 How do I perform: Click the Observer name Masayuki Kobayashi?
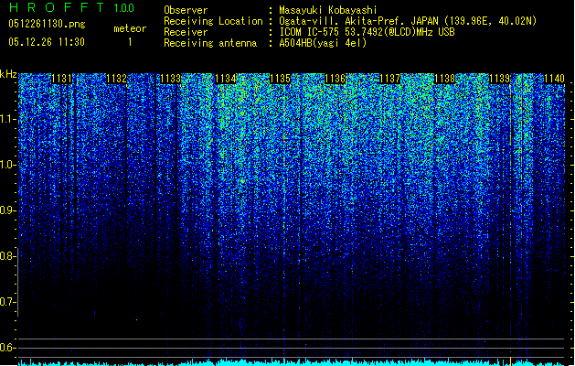(327, 10)
